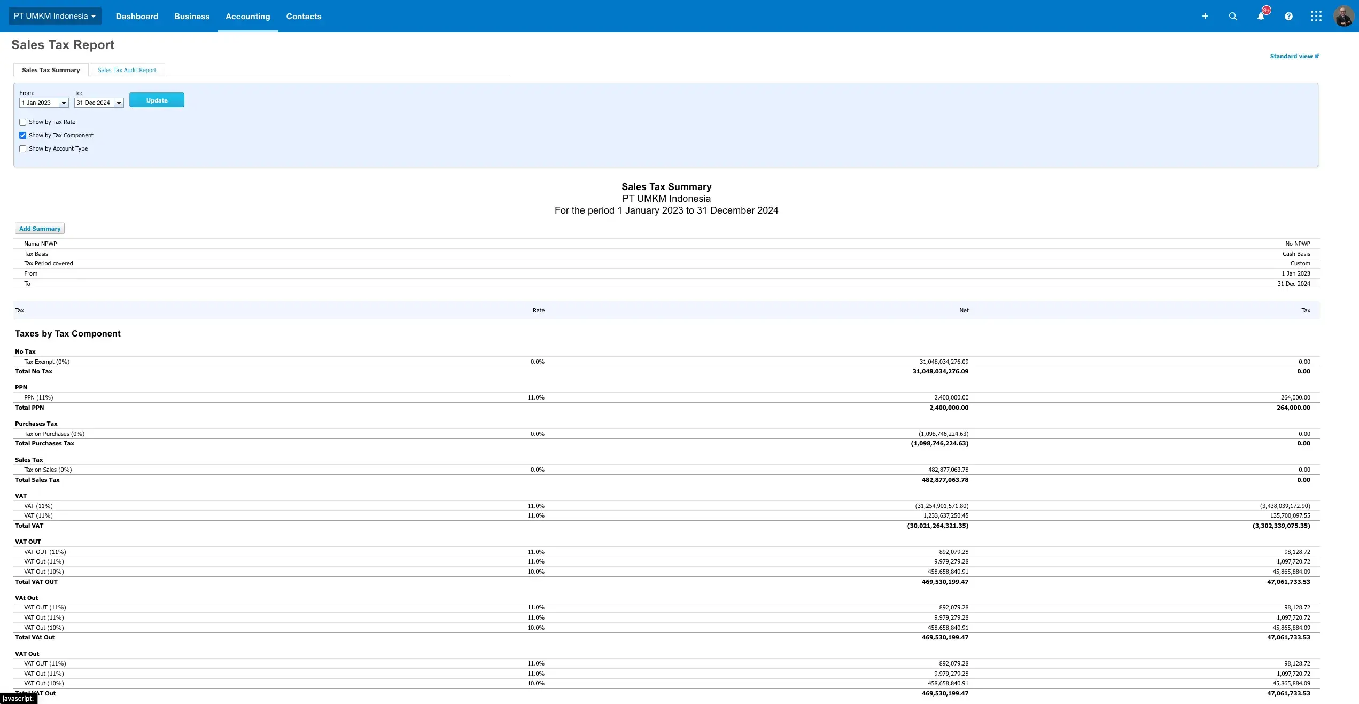Click the 9+ notification badge
The width and height of the screenshot is (1359, 704).
click(x=1265, y=10)
